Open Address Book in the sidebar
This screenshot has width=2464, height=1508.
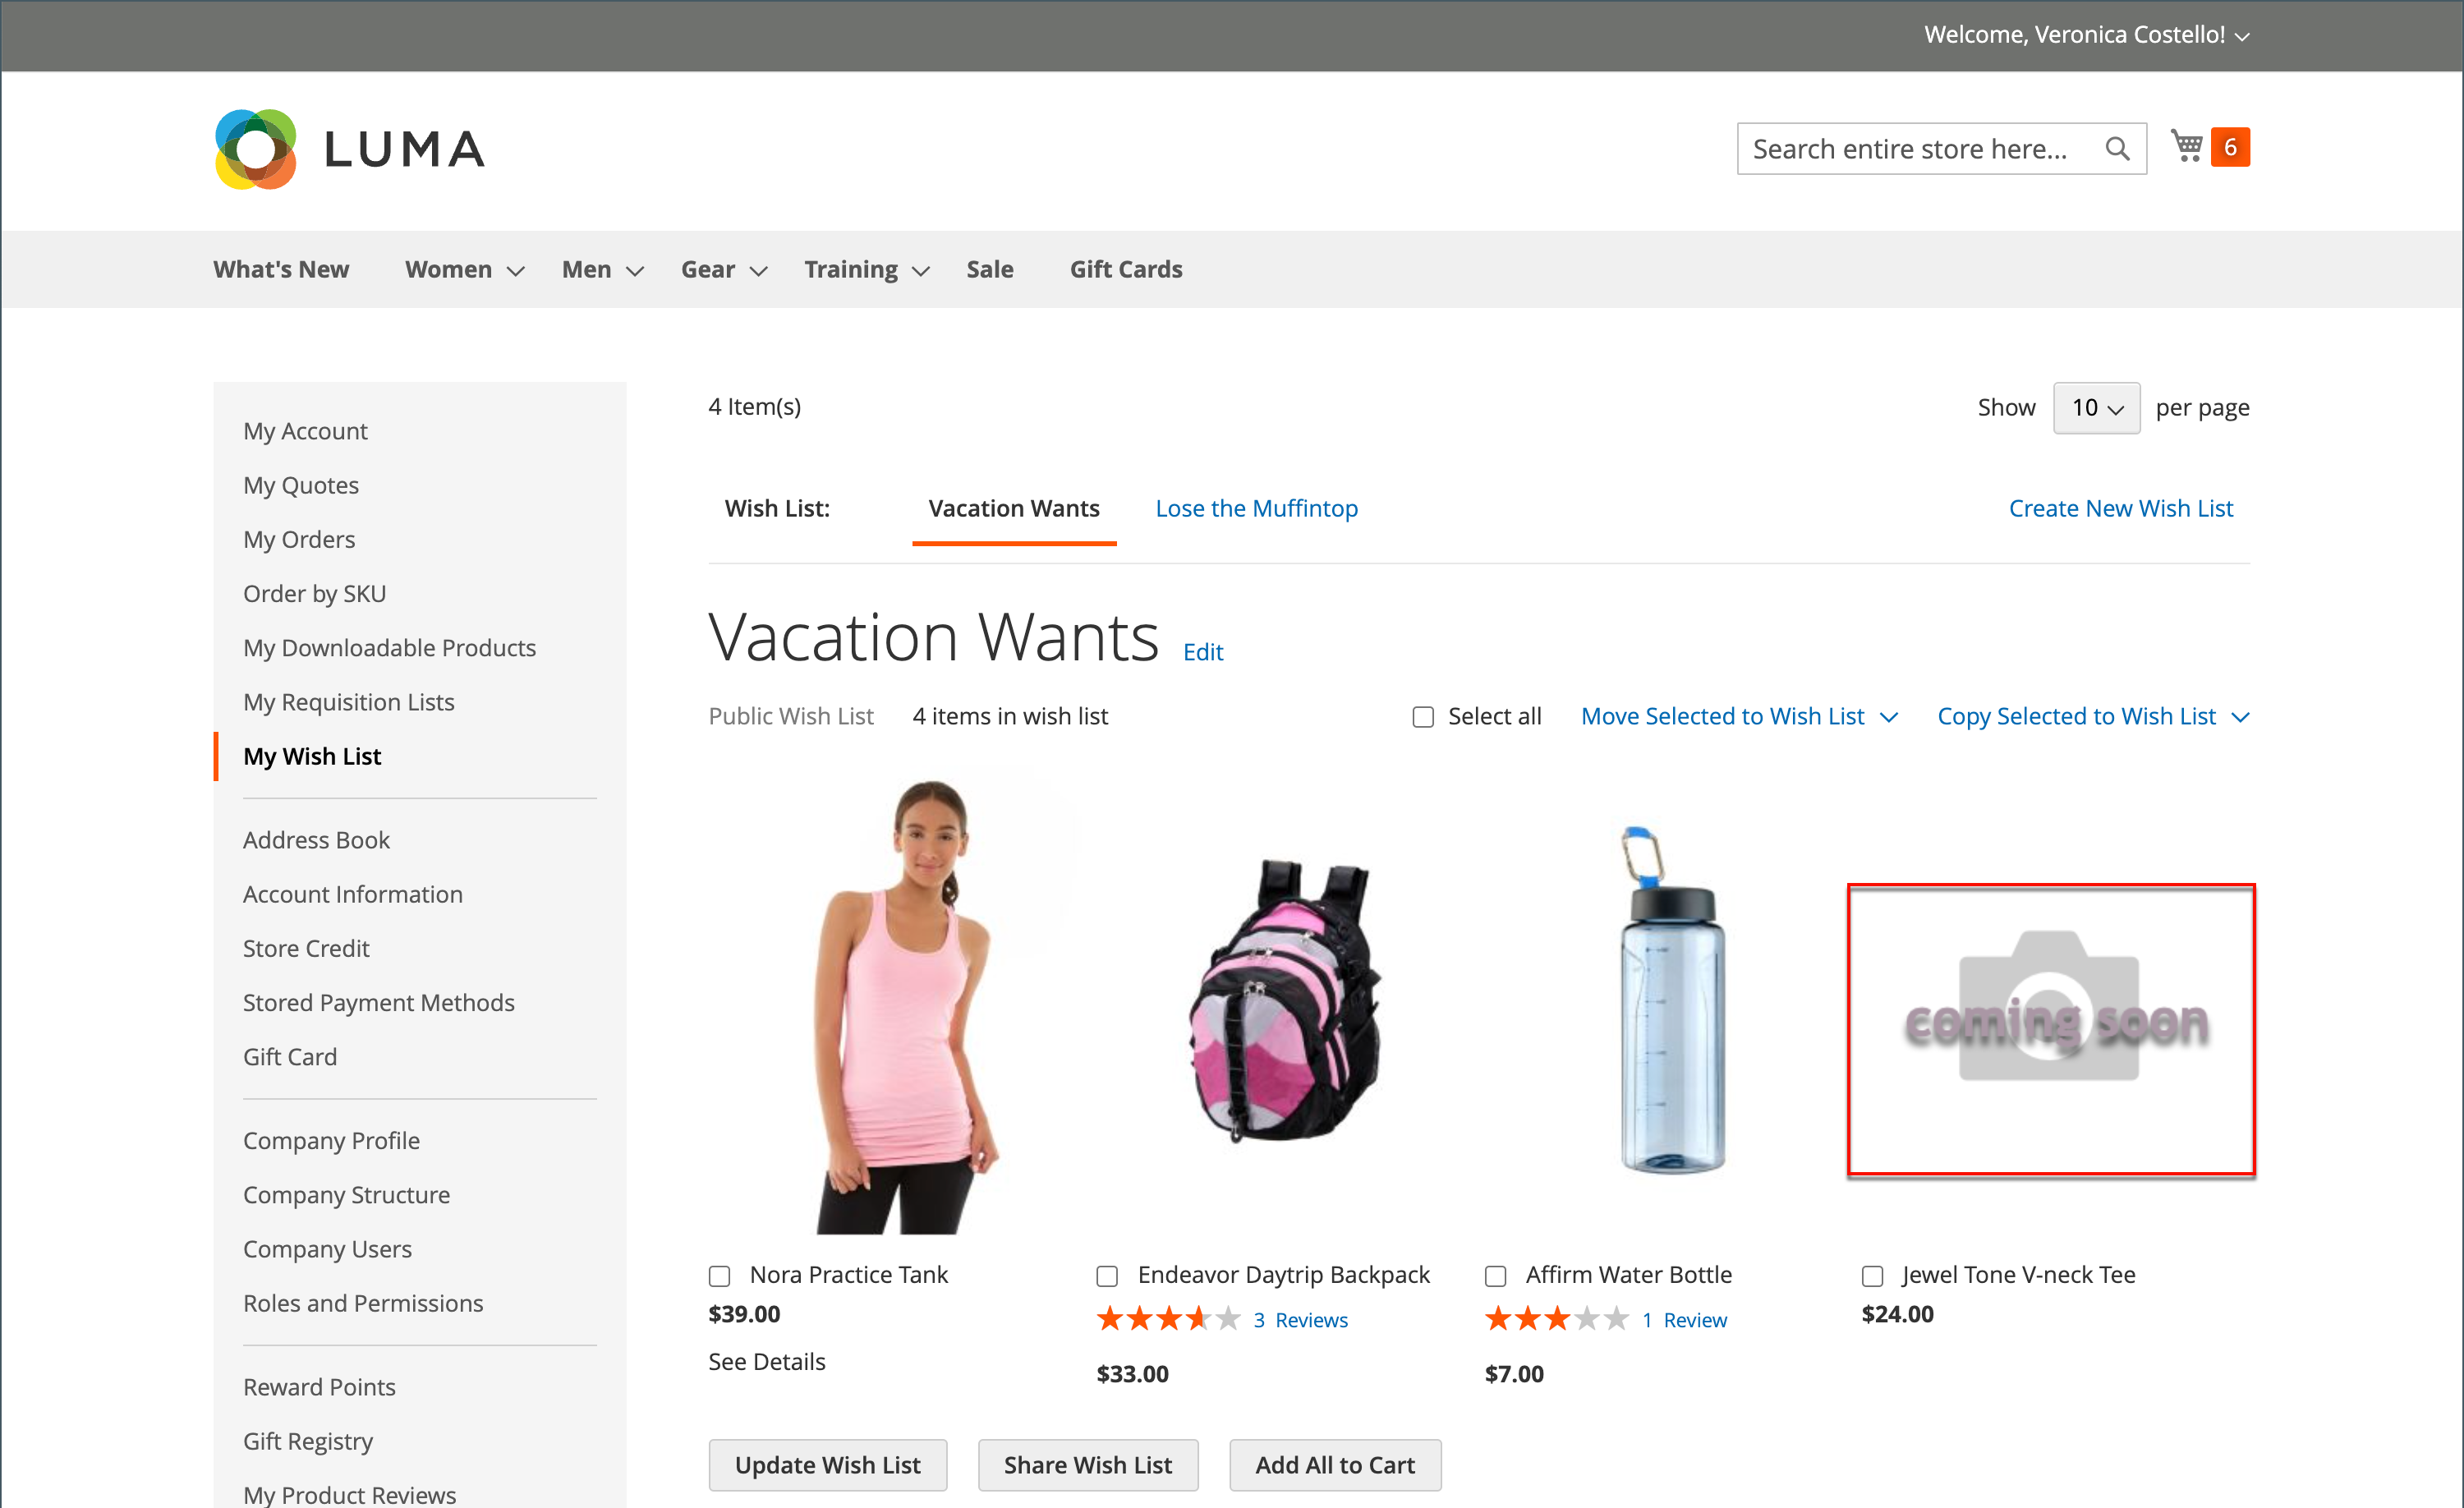pos(316,840)
